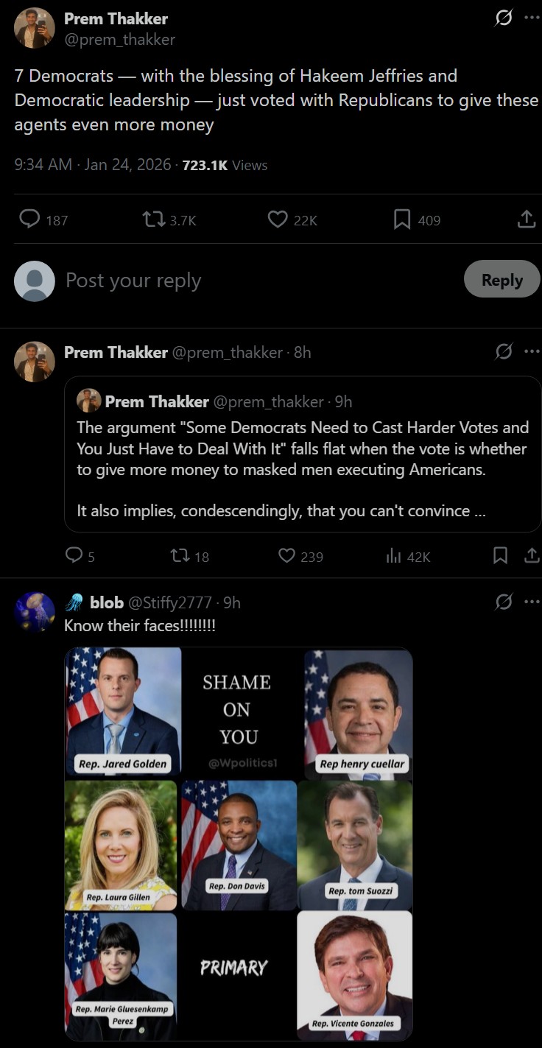Open the @prem_thakker profile handle link
Screen dimensions: 542x1048
(120, 40)
